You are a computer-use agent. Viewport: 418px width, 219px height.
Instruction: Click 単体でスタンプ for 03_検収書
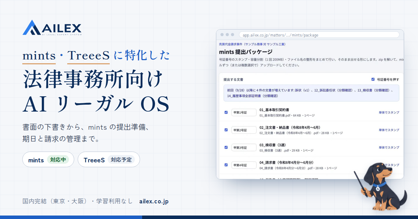389,147
